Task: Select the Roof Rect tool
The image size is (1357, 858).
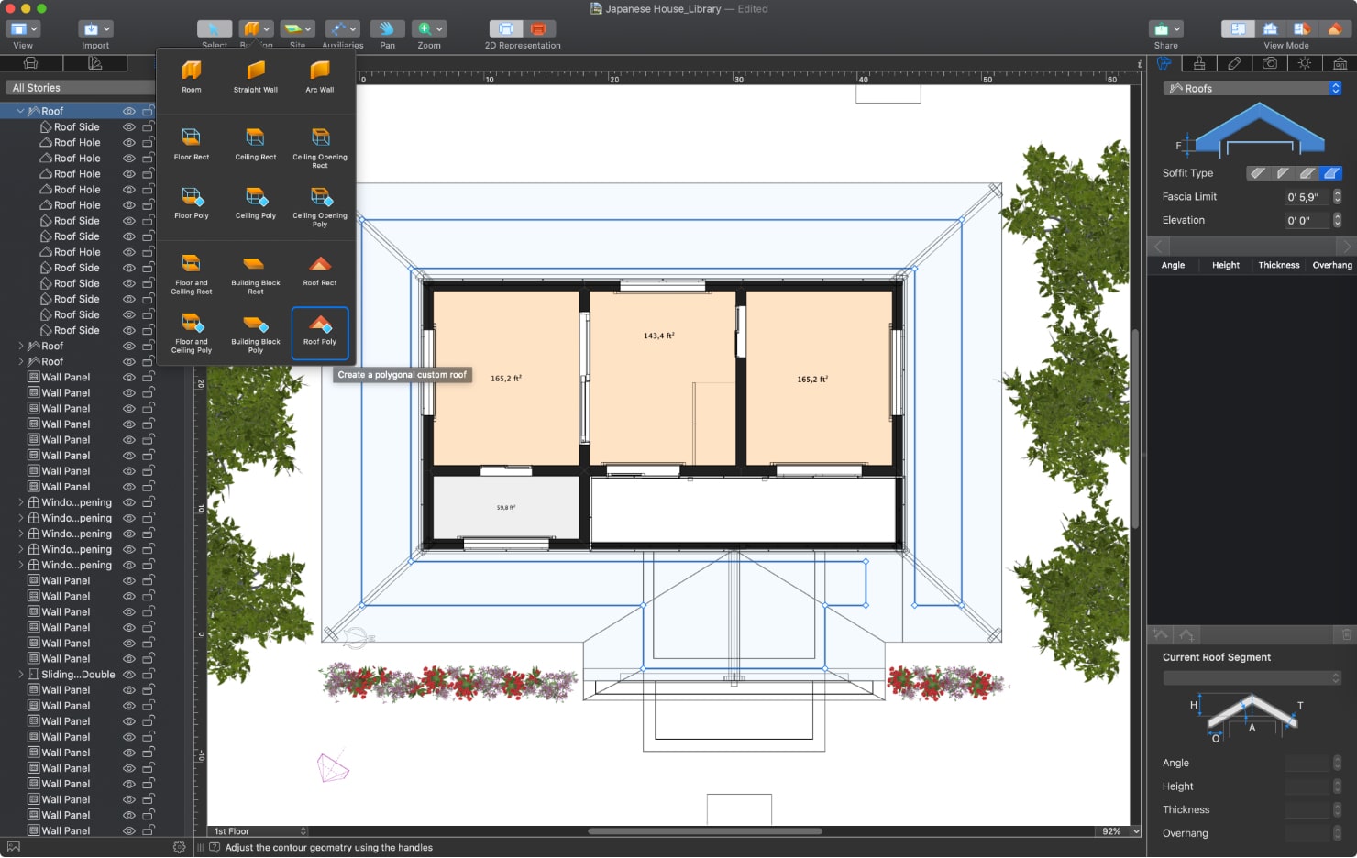Action: coord(320,270)
